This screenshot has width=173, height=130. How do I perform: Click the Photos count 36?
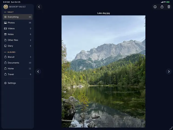click(30, 23)
